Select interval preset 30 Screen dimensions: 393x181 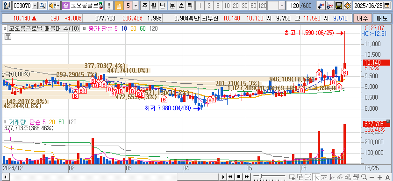(x=244, y=6)
